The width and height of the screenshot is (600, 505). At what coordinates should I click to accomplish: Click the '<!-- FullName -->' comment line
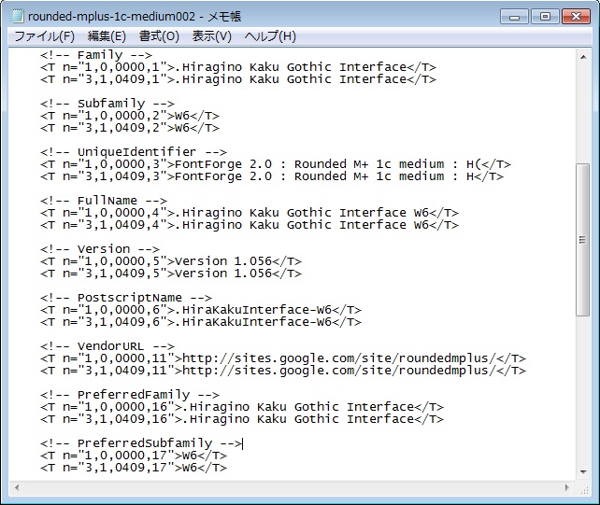point(104,201)
